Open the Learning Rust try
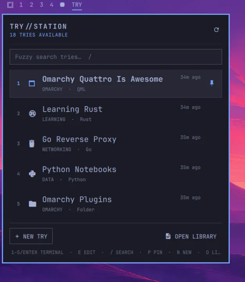This screenshot has height=282, width=245. pos(116,114)
